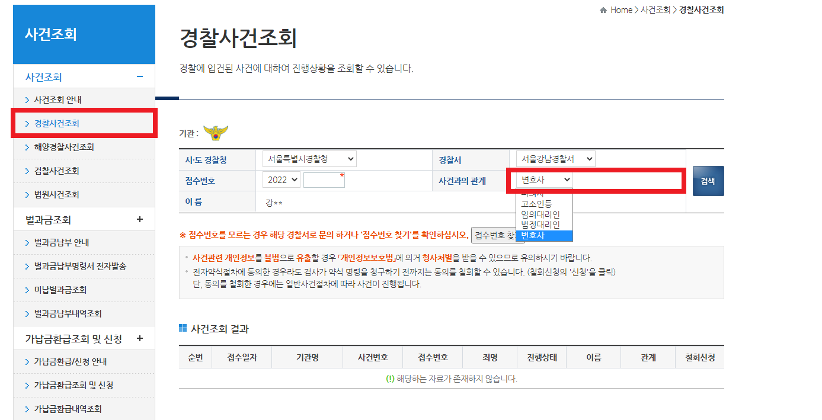Click the 접수일자 column header

click(x=242, y=357)
